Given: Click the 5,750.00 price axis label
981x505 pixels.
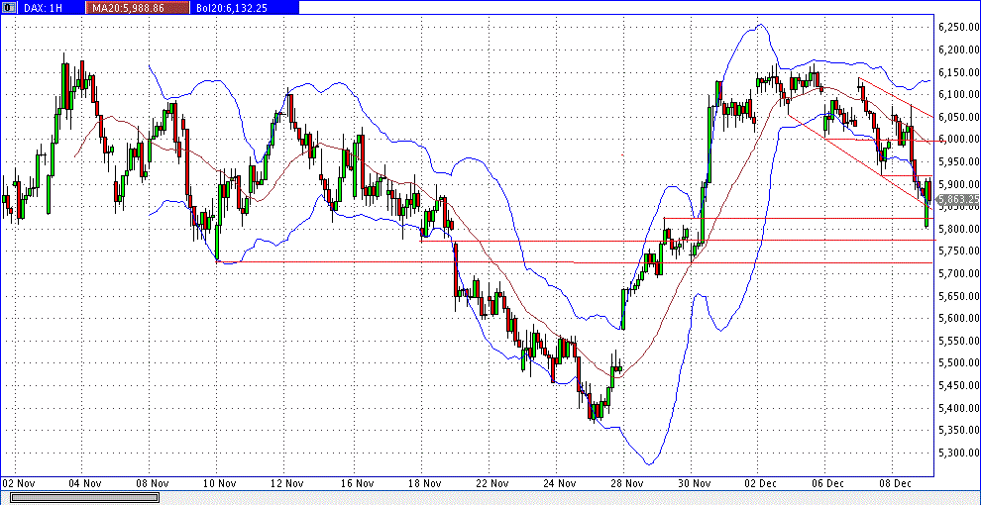Looking at the screenshot, I should (x=959, y=251).
